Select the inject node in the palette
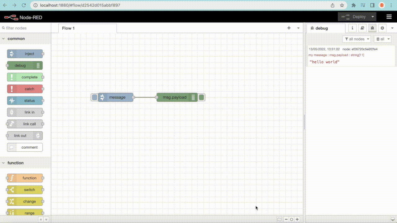 click(25, 54)
